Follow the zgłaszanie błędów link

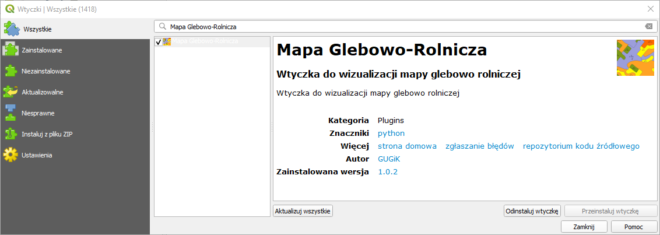(479, 146)
